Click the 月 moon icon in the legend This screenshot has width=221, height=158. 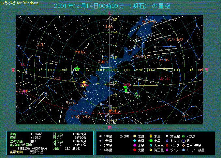[x=184, y=141]
